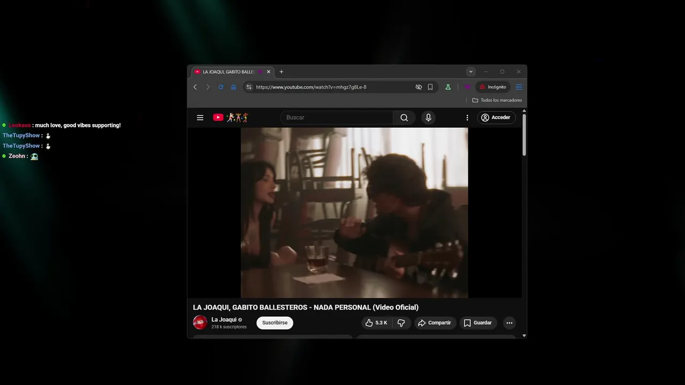The image size is (685, 385).
Task: Close the LA JOAQUI YouTube tab
Action: [269, 72]
